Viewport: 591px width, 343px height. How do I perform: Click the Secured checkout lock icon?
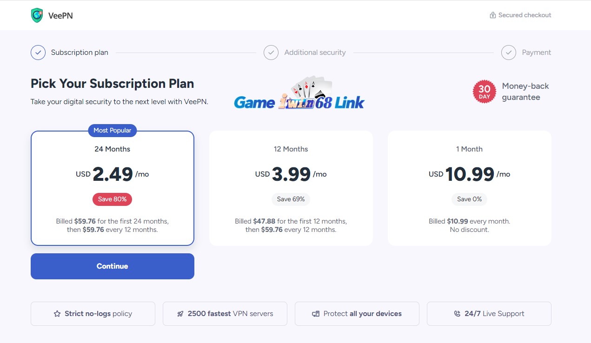[493, 15]
